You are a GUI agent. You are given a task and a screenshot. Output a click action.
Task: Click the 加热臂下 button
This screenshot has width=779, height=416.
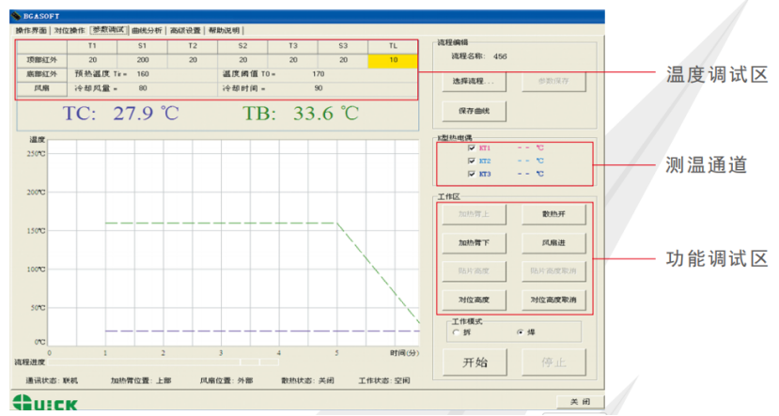pos(475,243)
